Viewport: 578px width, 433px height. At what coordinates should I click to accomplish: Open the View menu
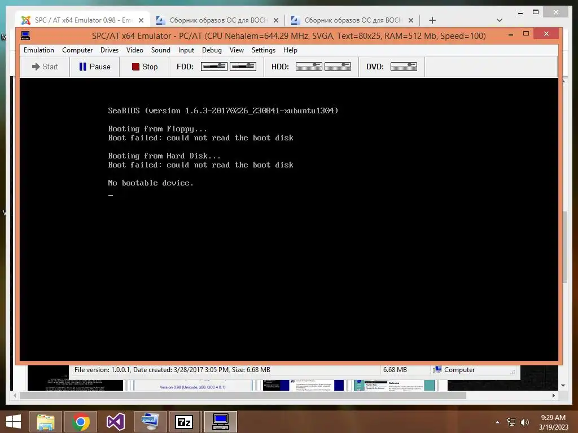pyautogui.click(x=237, y=50)
